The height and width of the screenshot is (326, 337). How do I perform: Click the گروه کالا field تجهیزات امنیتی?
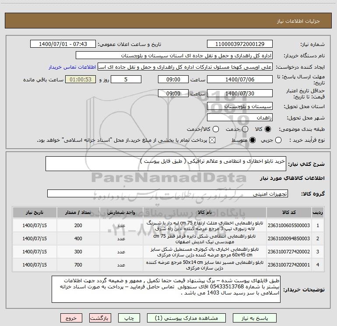click(x=168, y=193)
